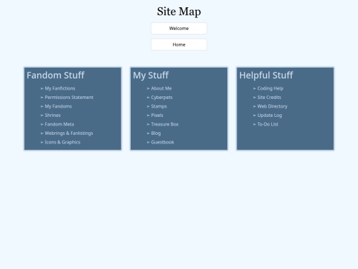Click the Welcome button

point(179,29)
